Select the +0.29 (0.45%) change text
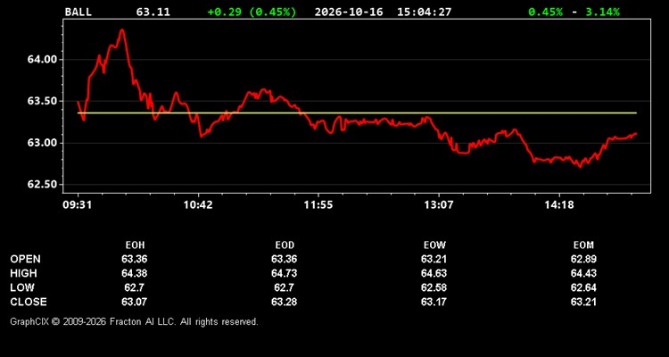Image resolution: width=669 pixels, height=357 pixels. 252,12
